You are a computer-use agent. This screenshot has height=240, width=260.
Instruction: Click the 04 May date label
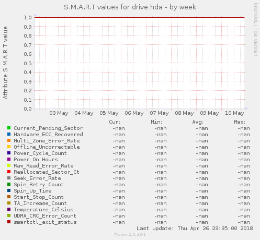pyautogui.click(x=84, y=113)
